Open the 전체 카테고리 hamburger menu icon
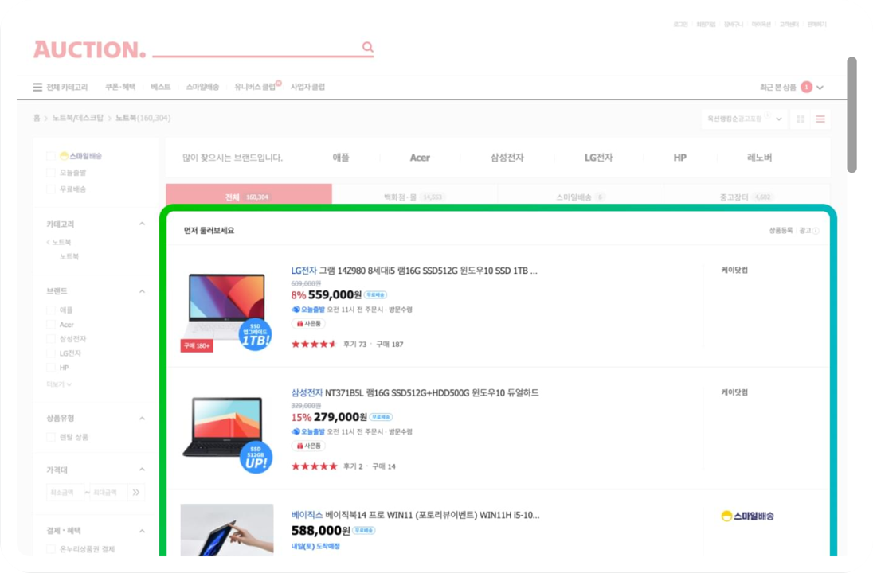The width and height of the screenshot is (873, 573). (37, 88)
